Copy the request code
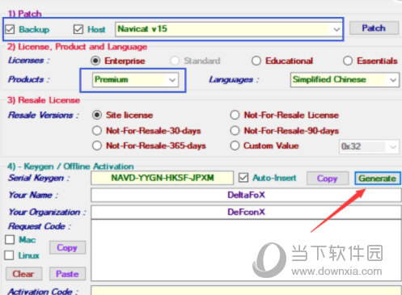 [67, 247]
